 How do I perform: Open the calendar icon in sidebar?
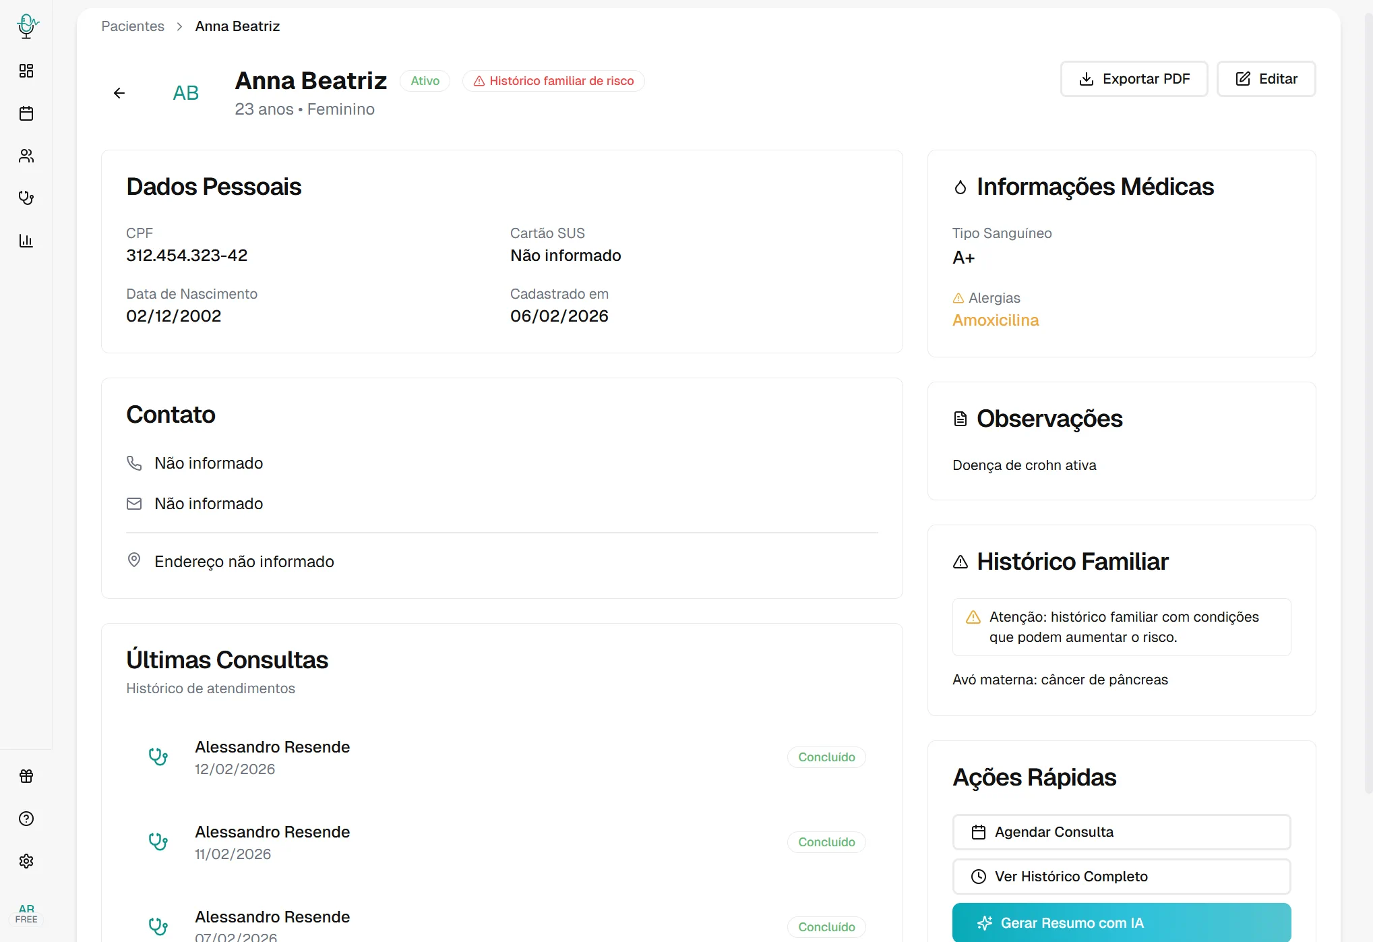(x=26, y=113)
